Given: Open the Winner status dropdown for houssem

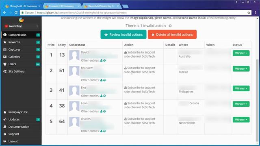Looking at the screenshot, I should [241, 69].
